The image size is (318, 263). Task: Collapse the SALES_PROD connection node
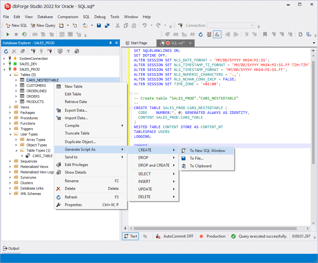click(4, 69)
